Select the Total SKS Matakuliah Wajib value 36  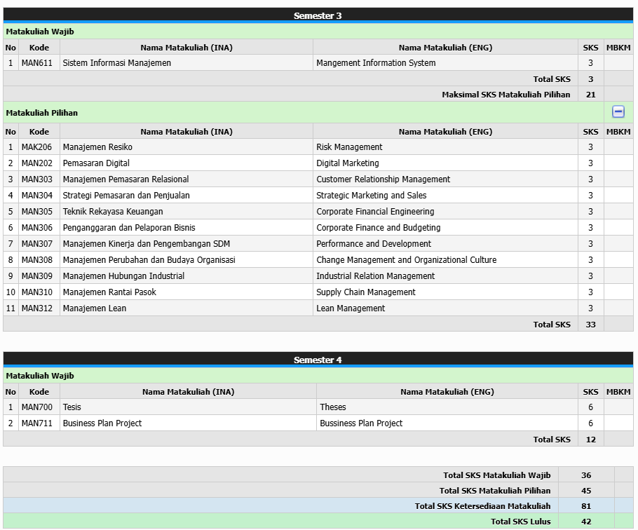[586, 475]
